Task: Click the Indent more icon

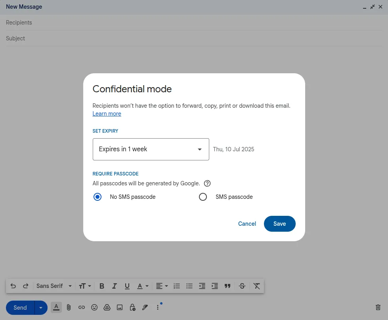Action: [x=214, y=286]
